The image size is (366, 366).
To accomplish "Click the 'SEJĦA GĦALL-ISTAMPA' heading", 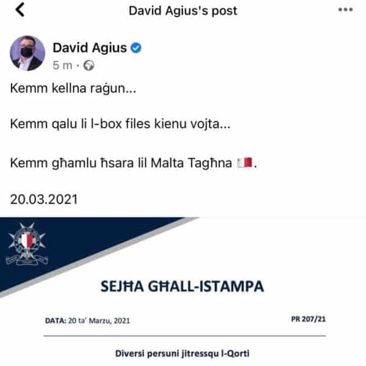I will 182,286.
